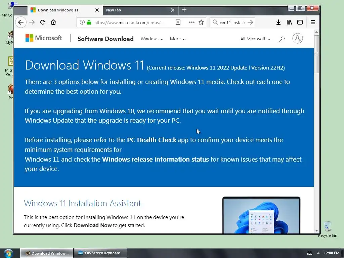
Task: Click the Microsoft logo
Action: click(44, 38)
